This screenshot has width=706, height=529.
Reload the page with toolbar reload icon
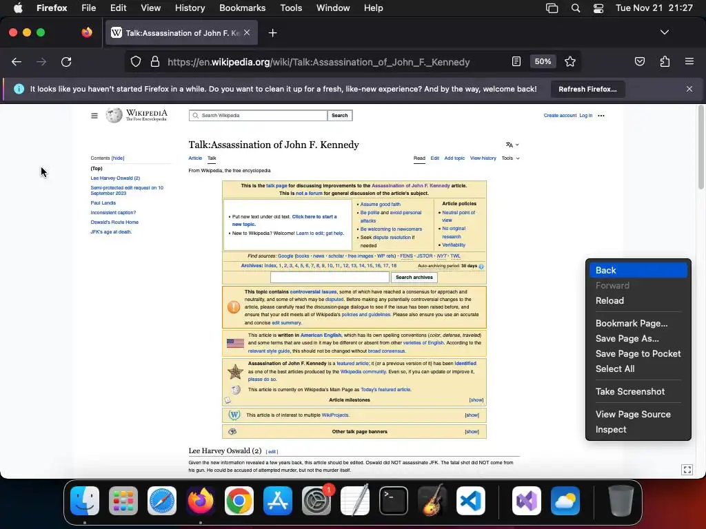tap(66, 62)
